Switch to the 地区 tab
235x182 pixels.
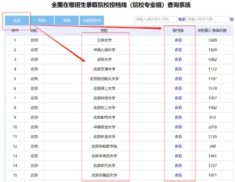tap(17, 21)
